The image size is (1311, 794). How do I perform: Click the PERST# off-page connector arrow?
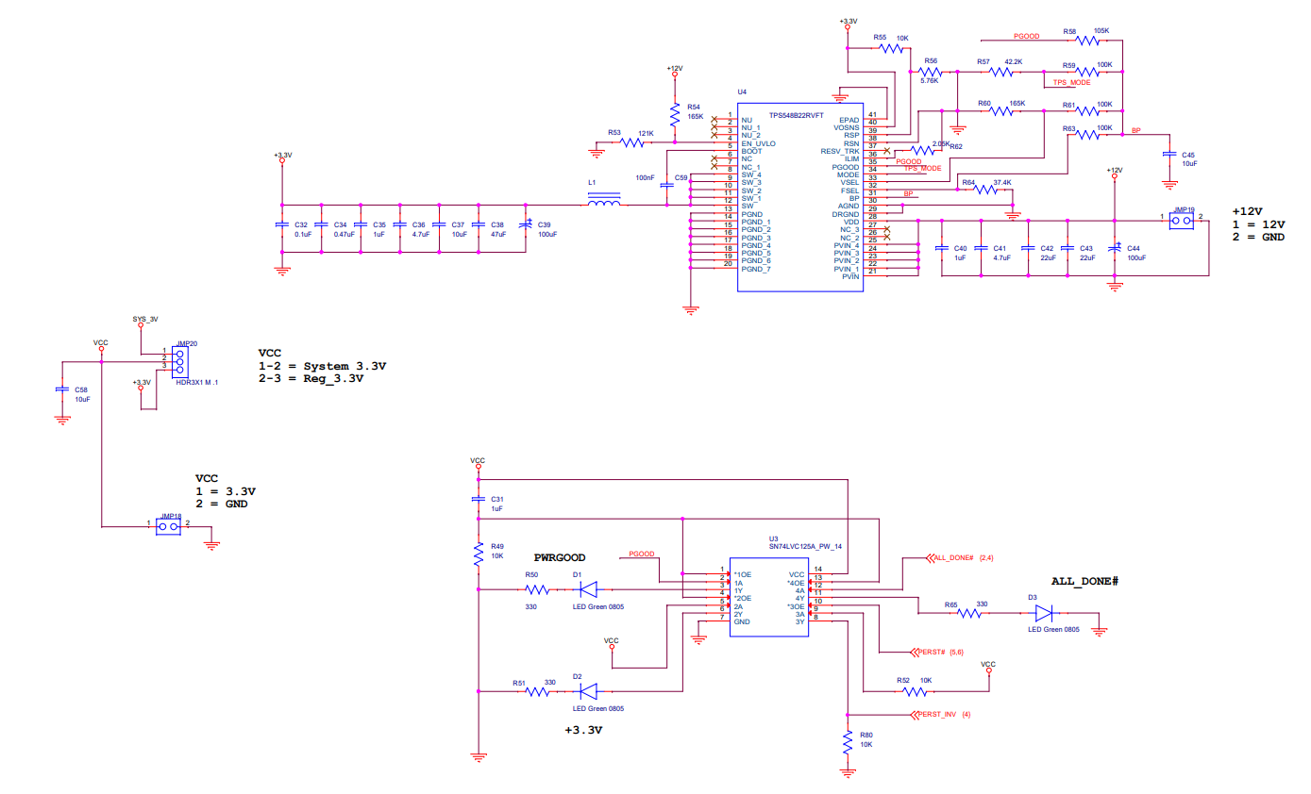click(915, 651)
